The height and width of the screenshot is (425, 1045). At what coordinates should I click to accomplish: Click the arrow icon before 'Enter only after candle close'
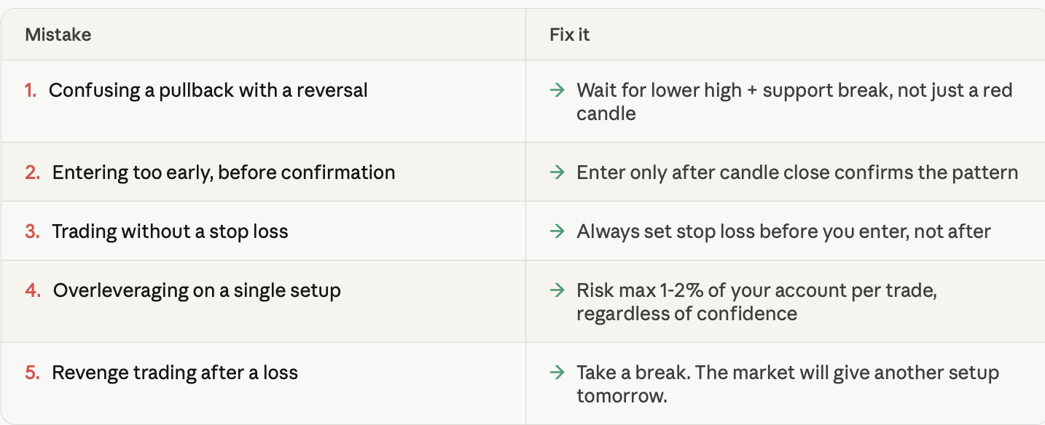point(557,172)
